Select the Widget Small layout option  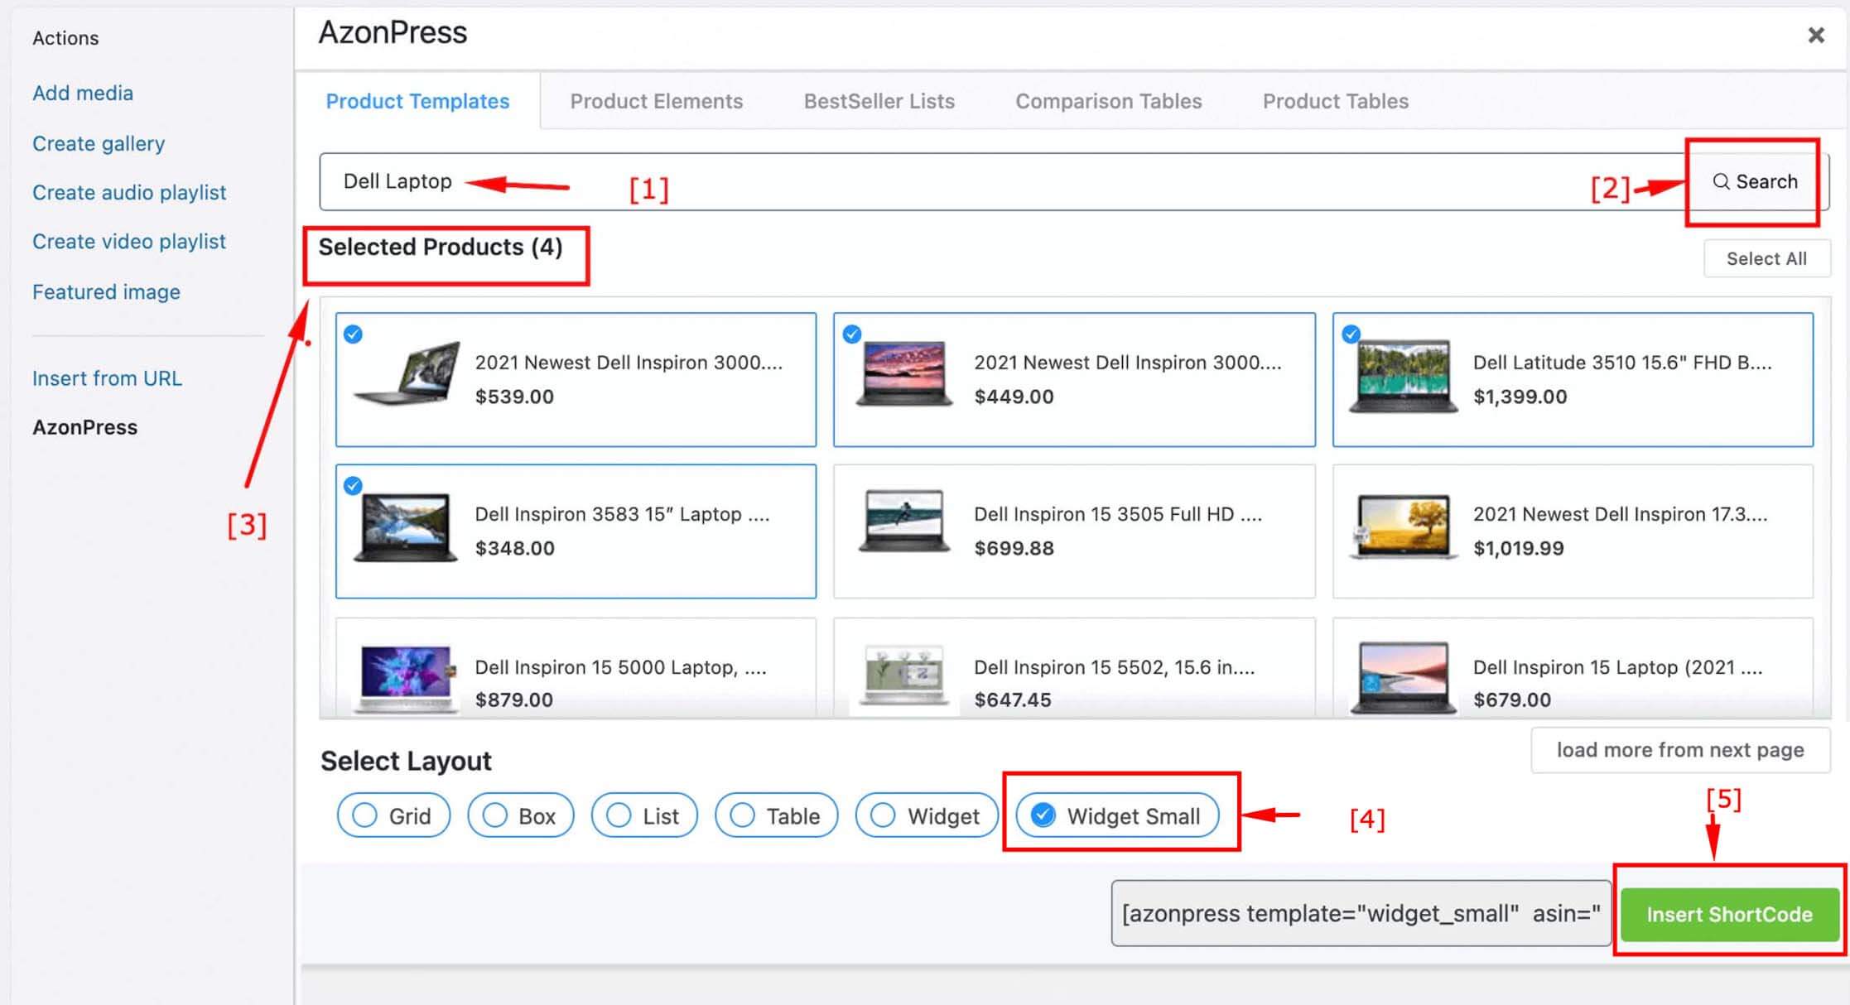coord(1117,815)
